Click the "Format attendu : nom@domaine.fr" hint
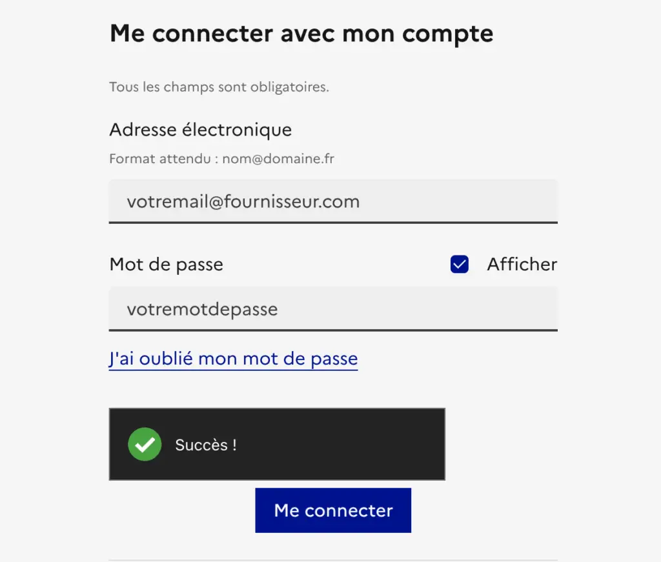The height and width of the screenshot is (562, 661). point(222,158)
